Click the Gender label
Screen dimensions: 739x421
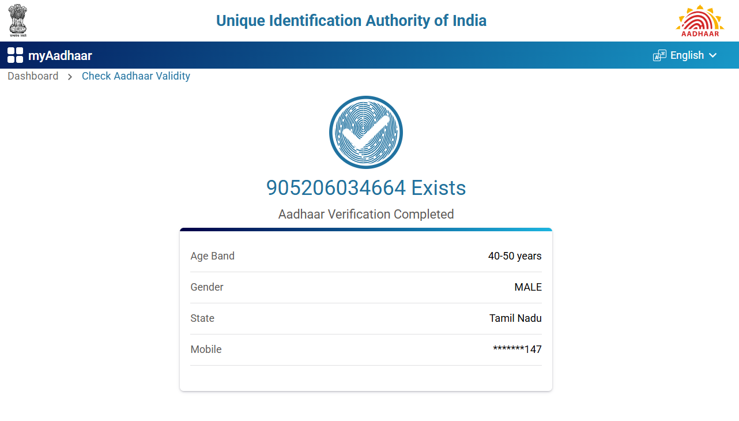[x=207, y=287]
